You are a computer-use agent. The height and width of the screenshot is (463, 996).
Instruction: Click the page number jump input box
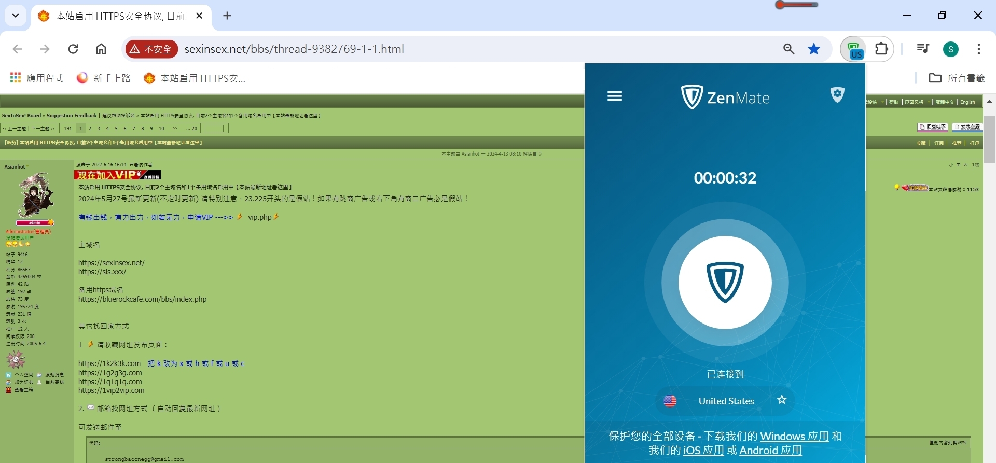pyautogui.click(x=214, y=129)
